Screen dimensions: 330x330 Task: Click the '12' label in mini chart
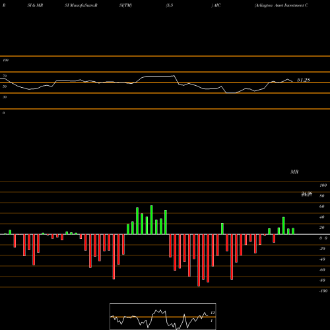213,313
